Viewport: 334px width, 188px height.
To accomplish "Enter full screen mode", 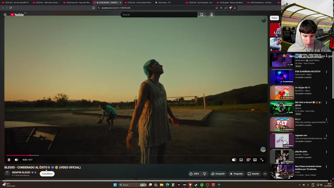I will pyautogui.click(x=262, y=160).
